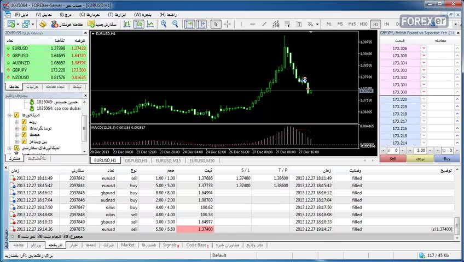
Task: Click the sl input field
Action: (x=393, y=151)
